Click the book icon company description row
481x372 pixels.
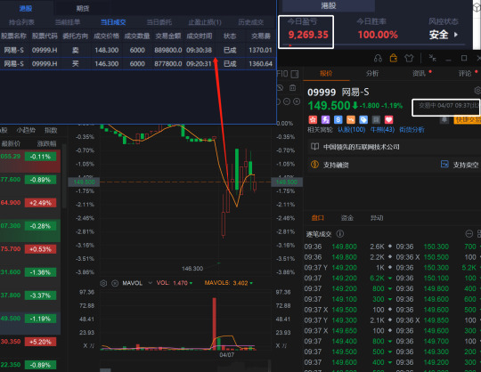click(315, 147)
